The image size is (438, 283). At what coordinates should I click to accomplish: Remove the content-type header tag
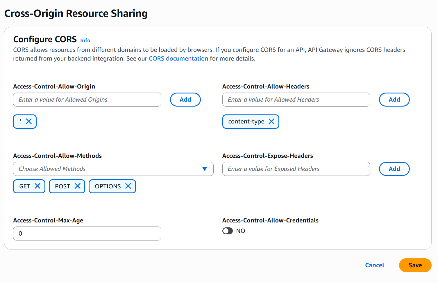tap(271, 121)
